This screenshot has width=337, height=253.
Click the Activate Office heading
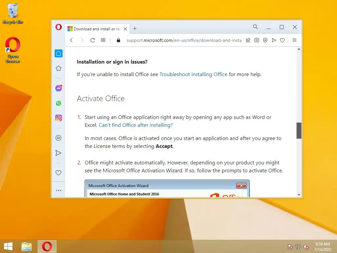[101, 98]
